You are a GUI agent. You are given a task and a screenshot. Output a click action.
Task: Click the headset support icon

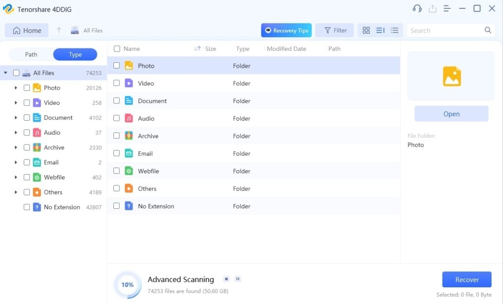click(x=417, y=9)
